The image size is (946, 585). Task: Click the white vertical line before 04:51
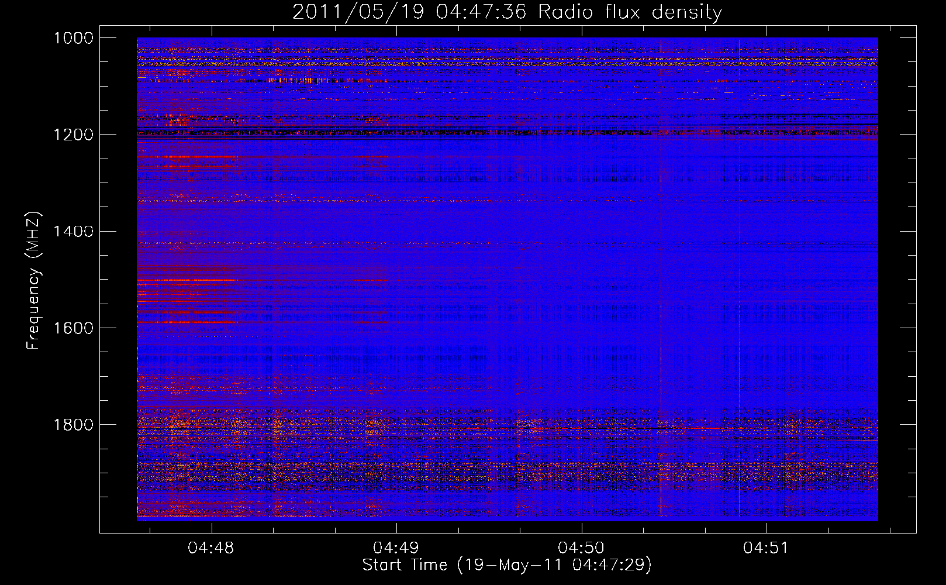(740, 278)
